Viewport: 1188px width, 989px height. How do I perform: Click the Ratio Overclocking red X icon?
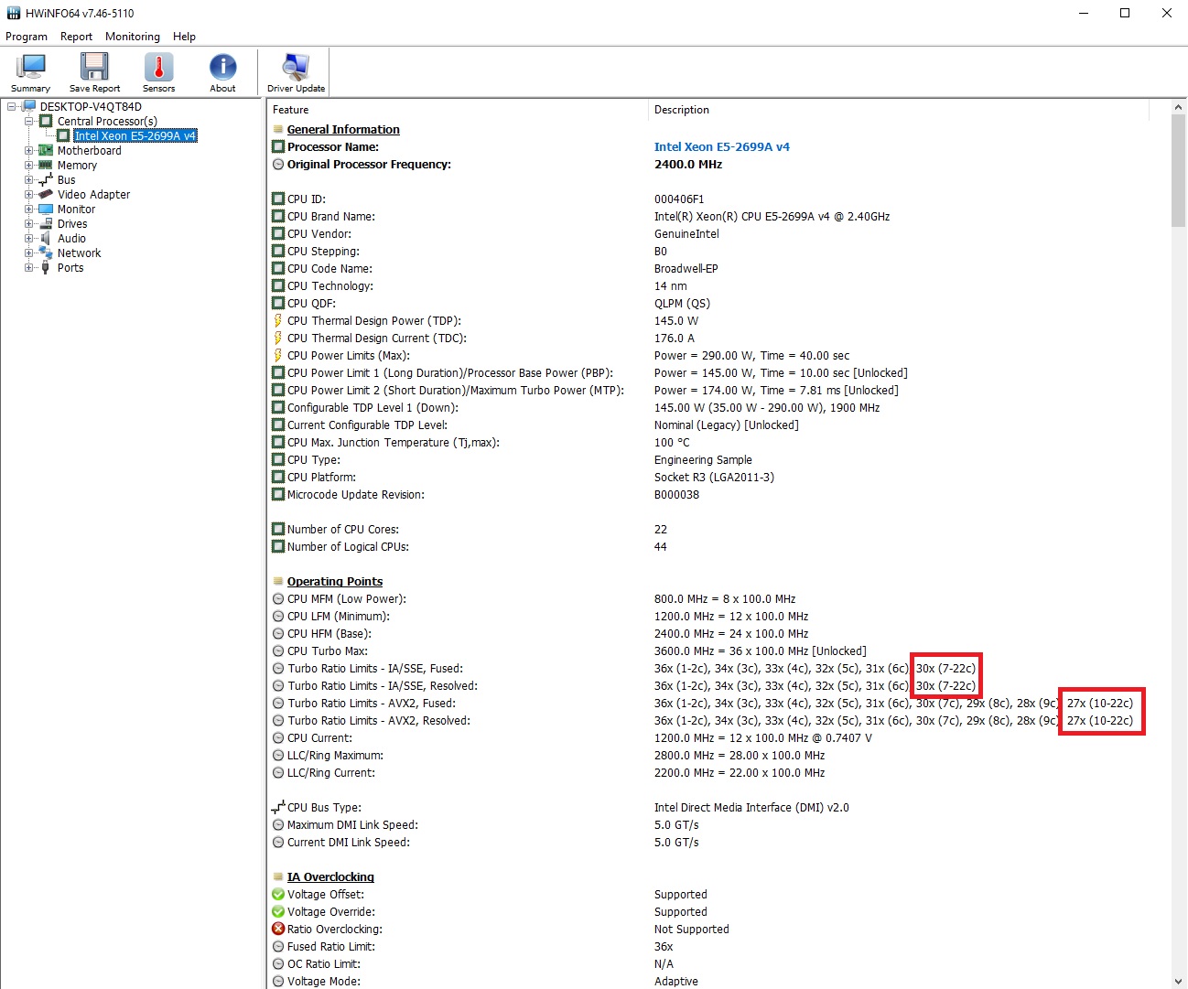pos(278,930)
